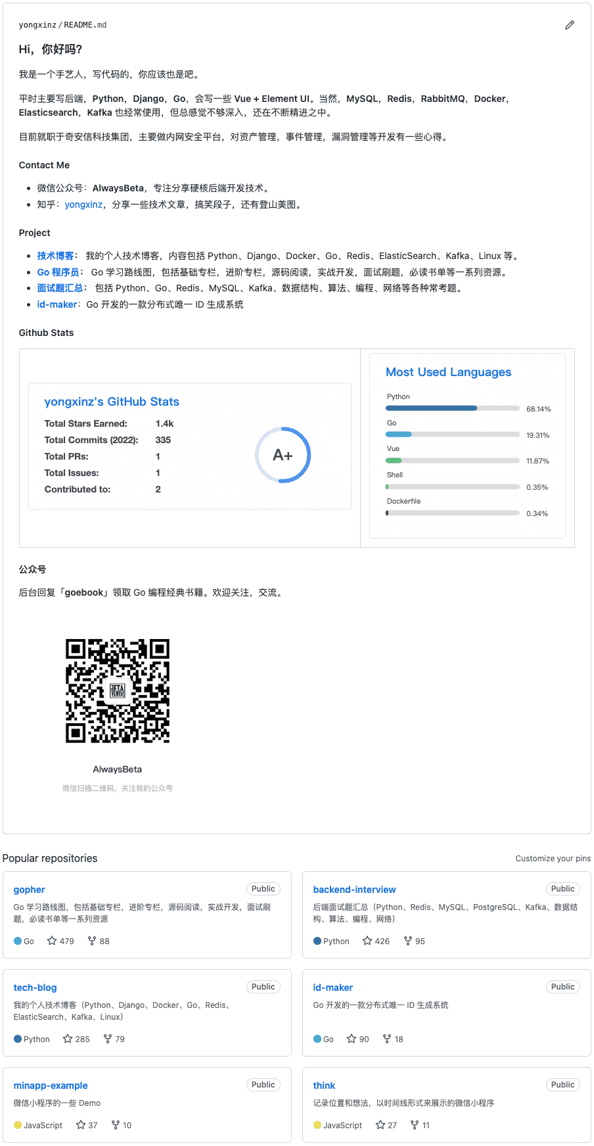Open the 技术博客 project link

(56, 256)
